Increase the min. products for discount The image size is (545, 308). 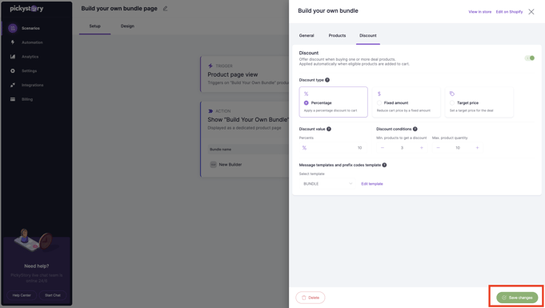click(x=422, y=148)
